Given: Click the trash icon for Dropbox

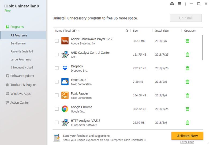Looking at the screenshot, I should click(187, 68).
